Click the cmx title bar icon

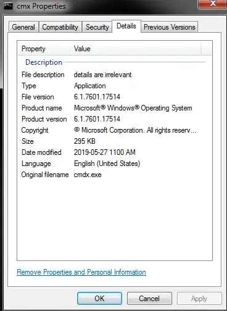pos(8,6)
